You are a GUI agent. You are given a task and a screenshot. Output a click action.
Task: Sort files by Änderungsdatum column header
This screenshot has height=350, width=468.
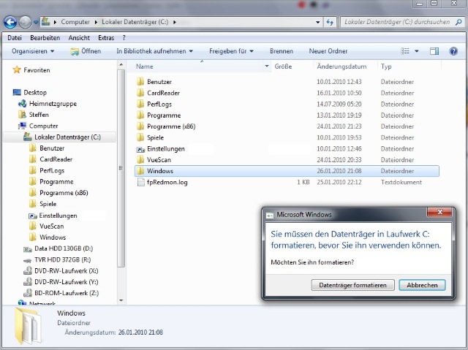pyautogui.click(x=341, y=66)
